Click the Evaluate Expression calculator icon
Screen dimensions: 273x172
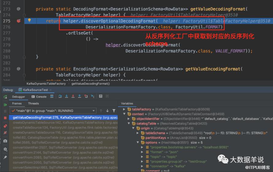pyautogui.click(x=101, y=96)
